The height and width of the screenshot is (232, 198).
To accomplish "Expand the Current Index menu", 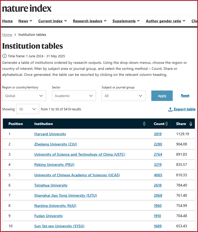I will (52, 21).
